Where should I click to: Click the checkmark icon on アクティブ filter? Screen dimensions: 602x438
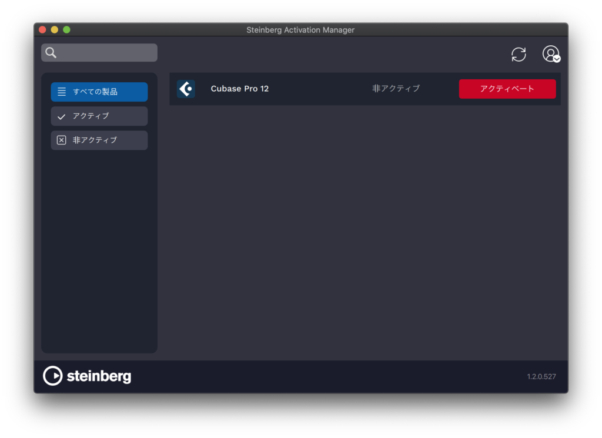[62, 116]
